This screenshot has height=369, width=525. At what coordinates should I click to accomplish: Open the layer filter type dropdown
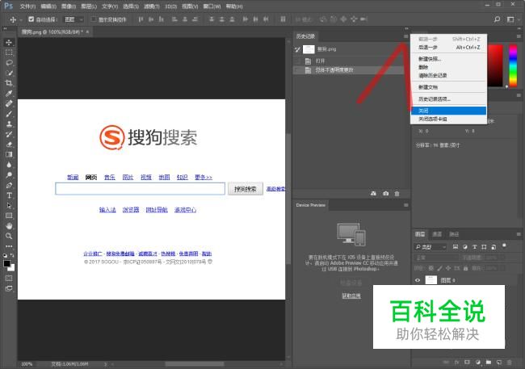[x=431, y=247]
